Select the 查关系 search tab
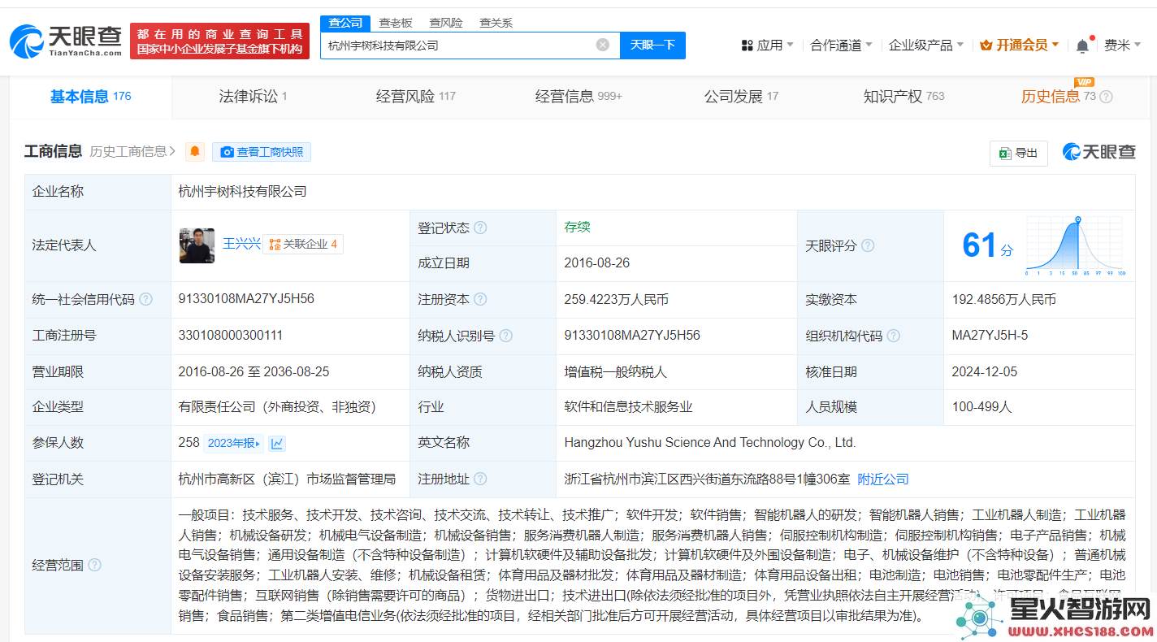Viewport: 1157px width, 642px height. (x=496, y=23)
